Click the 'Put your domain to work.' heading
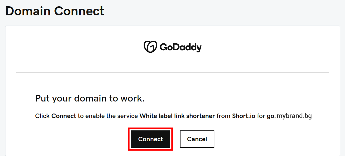The image size is (345, 156). tap(90, 98)
